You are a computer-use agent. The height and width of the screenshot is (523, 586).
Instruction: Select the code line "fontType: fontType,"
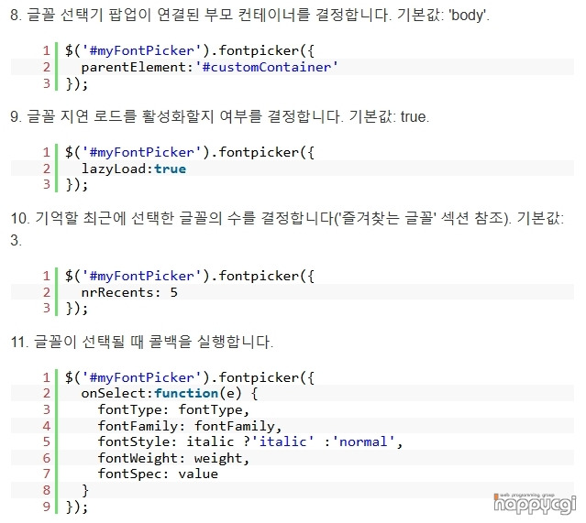point(173,410)
